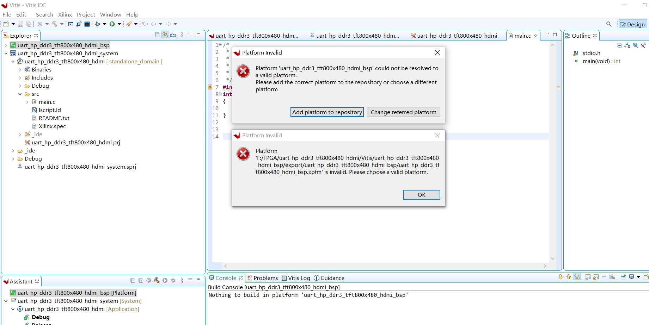Click console Pin Console icon
Viewport: 649px width, 325px height.
623,277
